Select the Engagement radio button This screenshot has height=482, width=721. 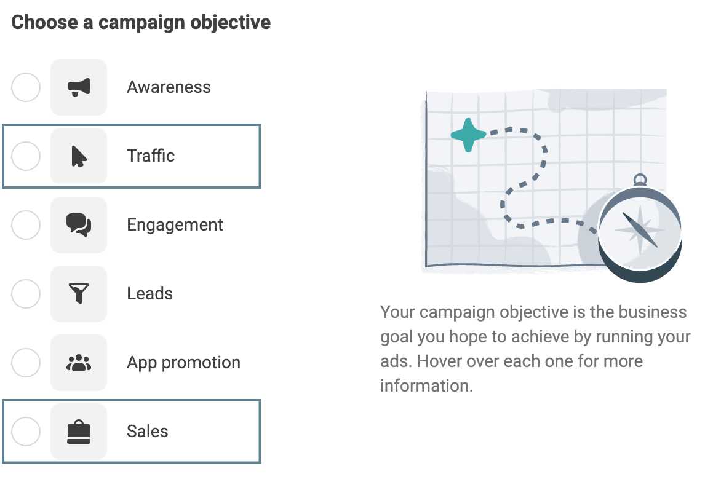(25, 224)
